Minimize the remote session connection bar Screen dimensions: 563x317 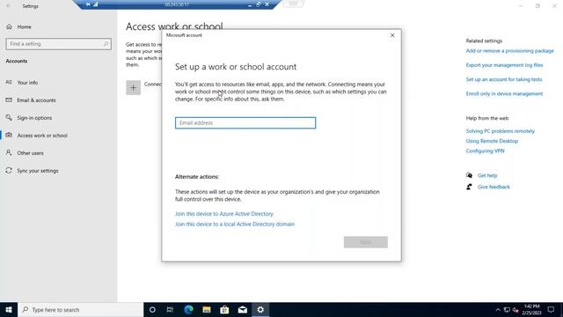tap(250, 4)
